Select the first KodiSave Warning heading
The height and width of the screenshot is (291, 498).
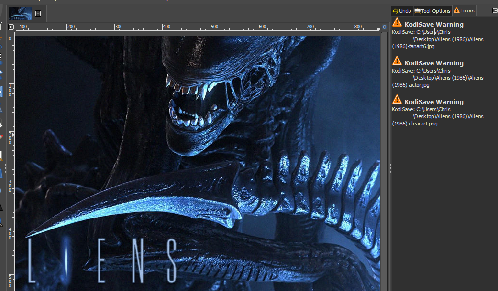[x=434, y=25]
